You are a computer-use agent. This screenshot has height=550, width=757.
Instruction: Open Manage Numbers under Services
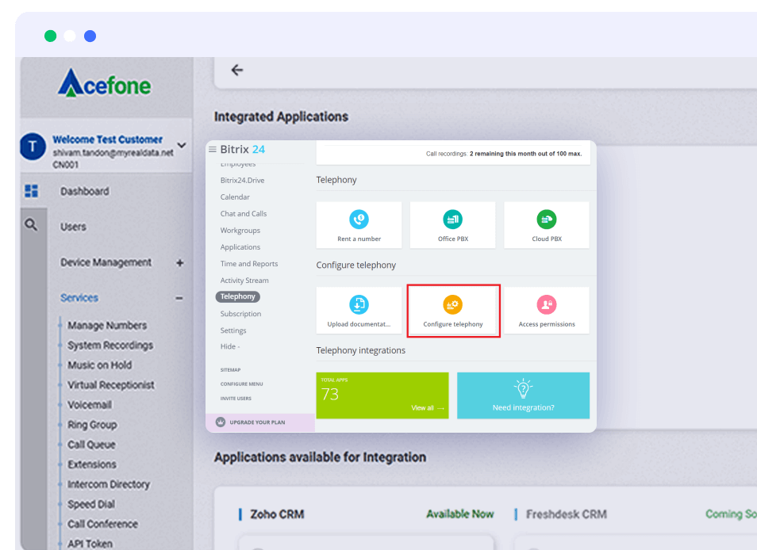tap(107, 325)
